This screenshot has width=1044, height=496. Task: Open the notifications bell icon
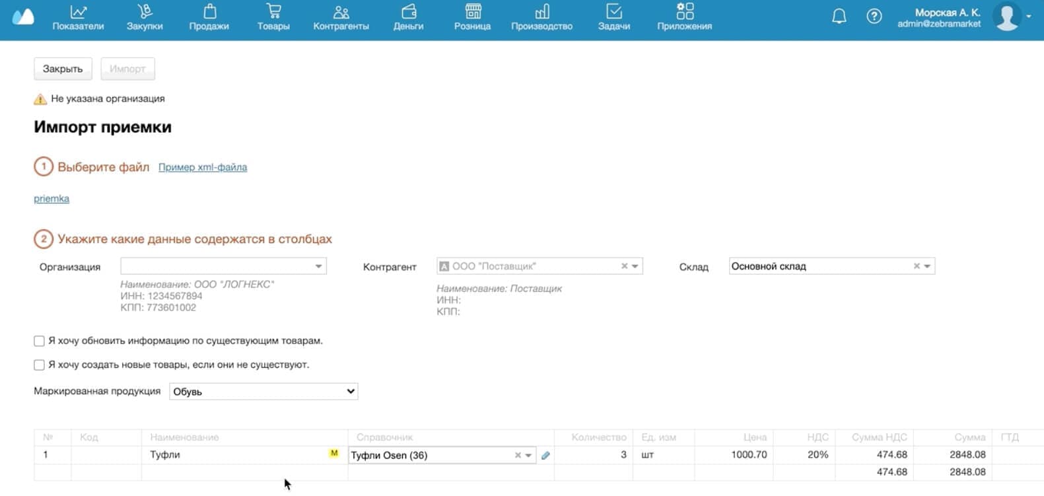point(839,17)
